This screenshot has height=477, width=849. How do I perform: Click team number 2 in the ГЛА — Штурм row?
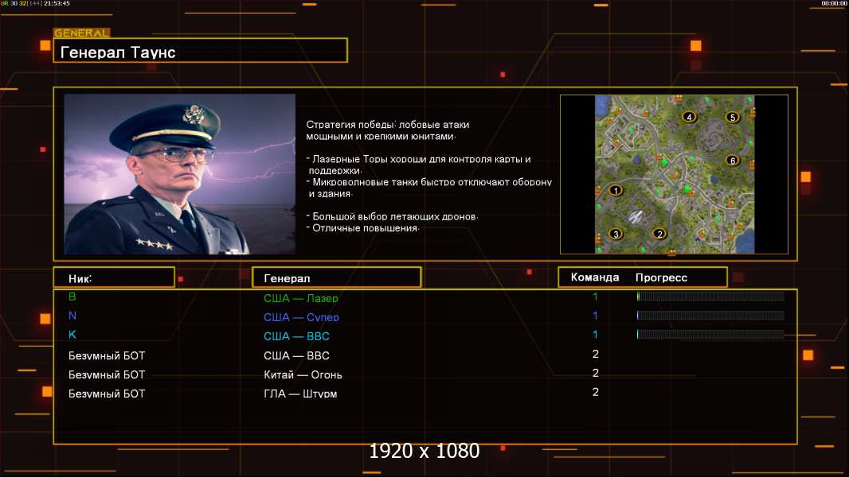(596, 392)
